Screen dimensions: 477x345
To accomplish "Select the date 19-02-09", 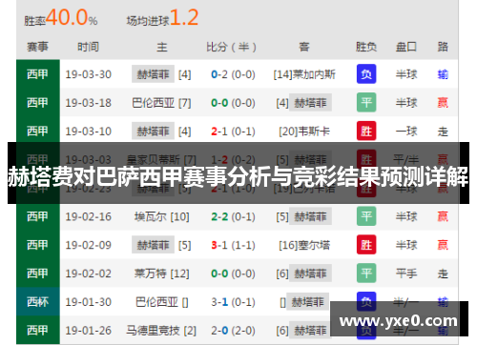I will point(89,245).
